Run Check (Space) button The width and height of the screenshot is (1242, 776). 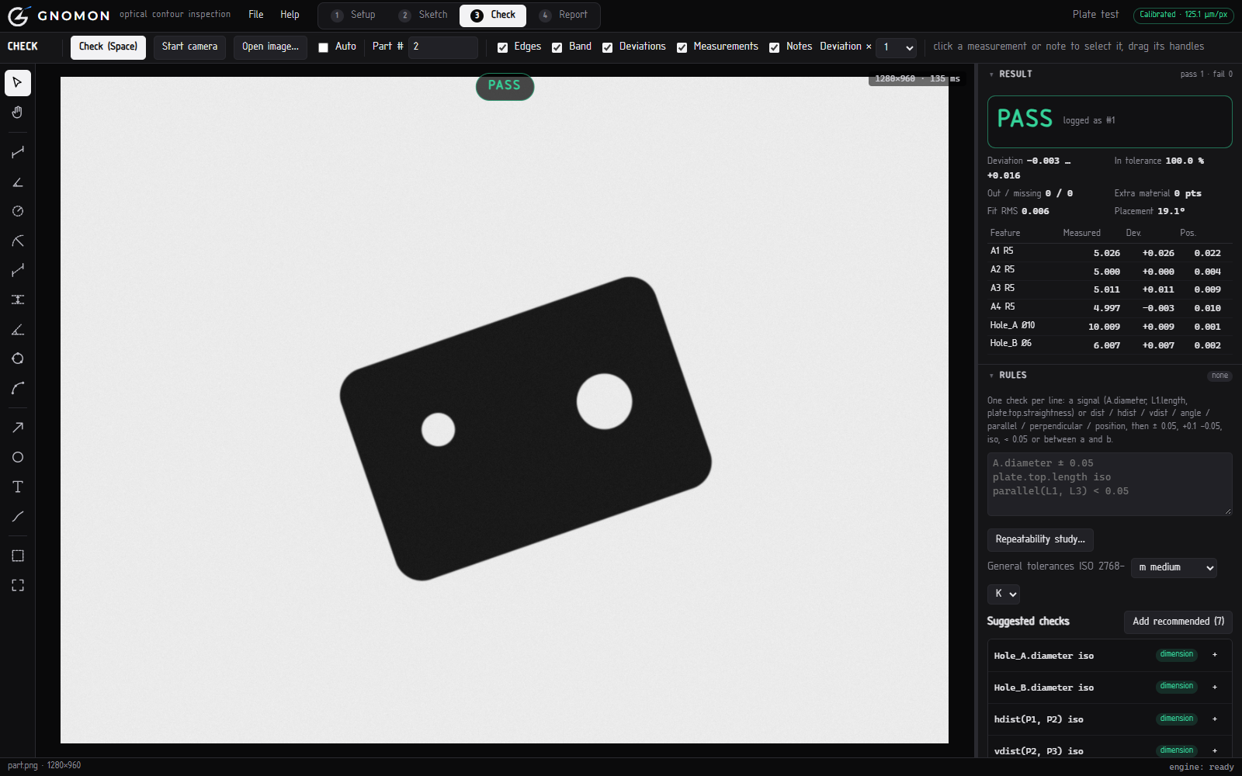coord(108,47)
